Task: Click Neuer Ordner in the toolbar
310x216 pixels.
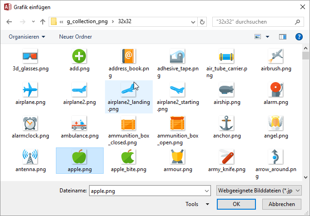Action: pos(75,37)
